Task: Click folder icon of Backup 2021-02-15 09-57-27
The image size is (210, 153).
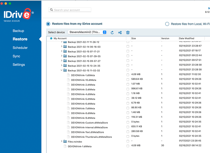Action: 65,61
